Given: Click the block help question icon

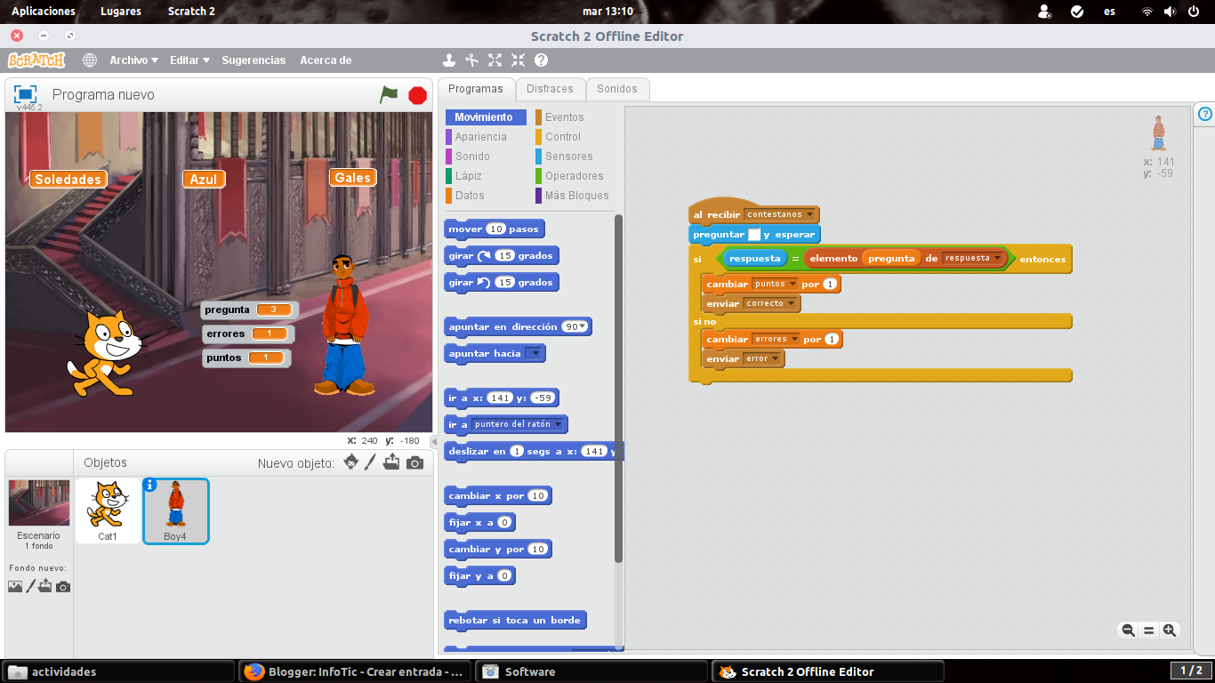Looking at the screenshot, I should pyautogui.click(x=541, y=60).
